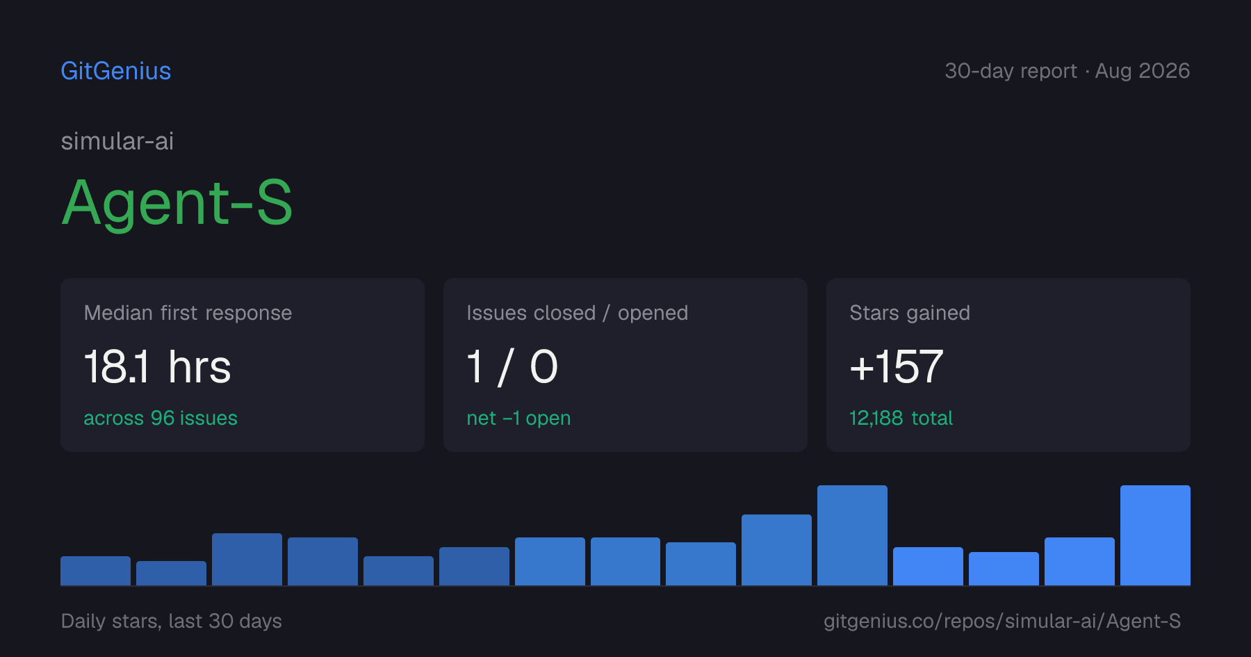Viewport: 1251px width, 657px height.
Task: Click the "30-day report · Aug 2026" label
Action: (1068, 71)
